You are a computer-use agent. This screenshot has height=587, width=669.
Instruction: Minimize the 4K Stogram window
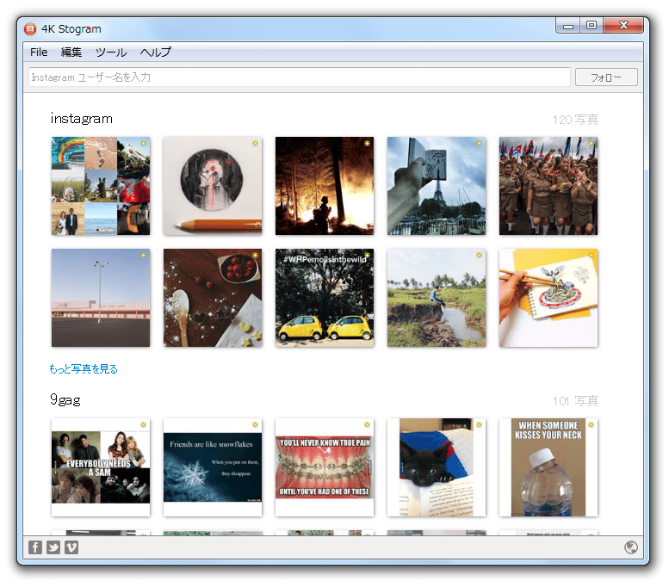[568, 26]
